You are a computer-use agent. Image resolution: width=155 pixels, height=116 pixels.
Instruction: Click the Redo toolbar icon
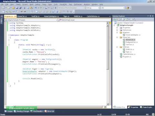click(41, 8)
